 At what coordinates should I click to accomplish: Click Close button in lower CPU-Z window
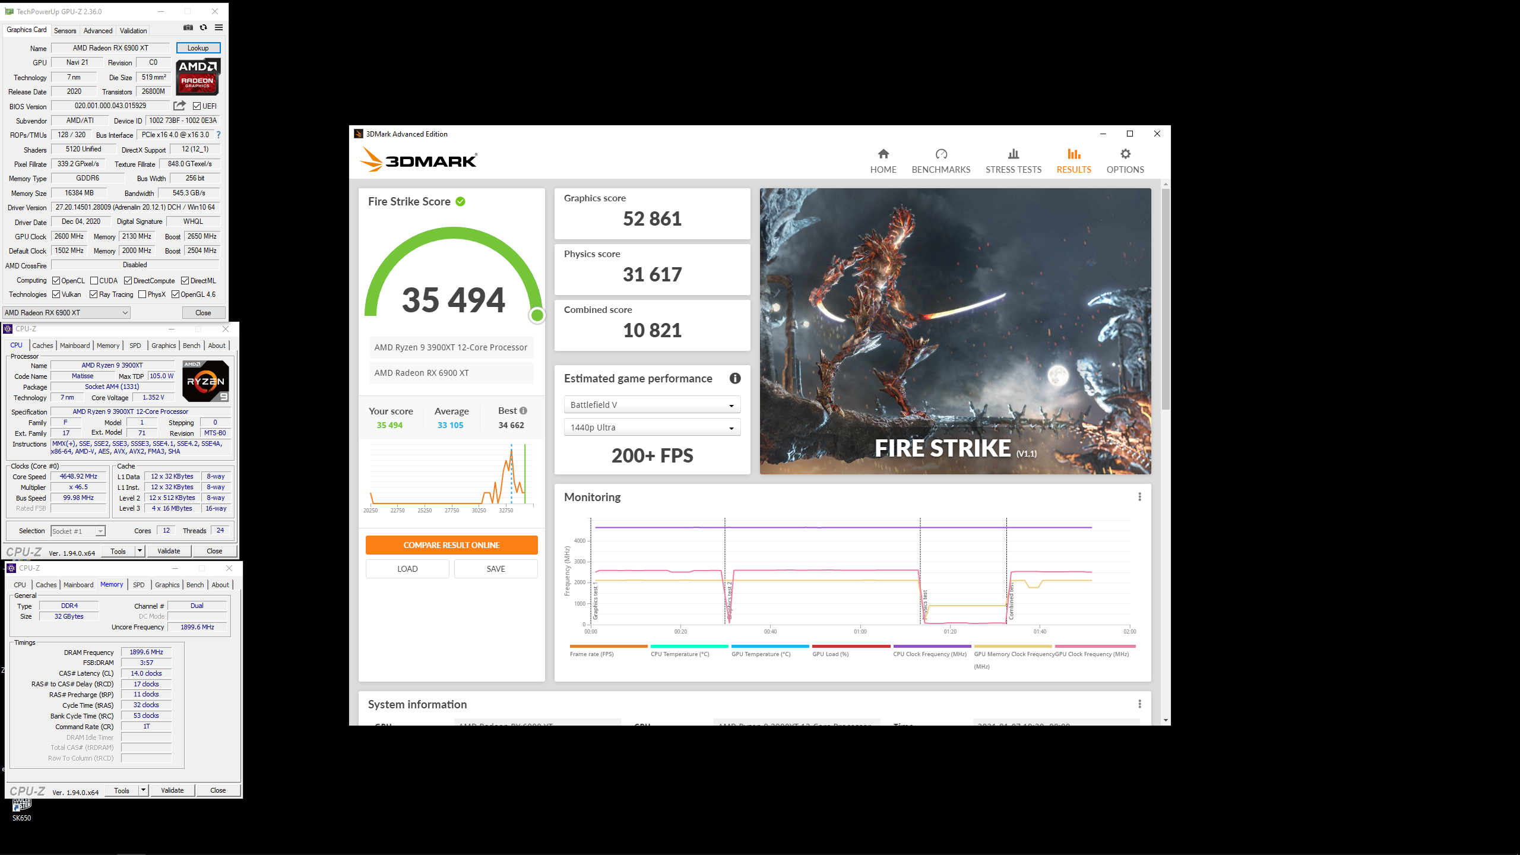tap(218, 790)
